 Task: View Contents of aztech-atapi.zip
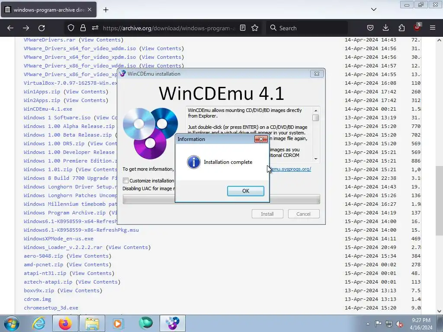click(x=98, y=282)
